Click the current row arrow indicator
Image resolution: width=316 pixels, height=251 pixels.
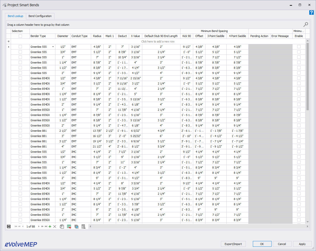tap(9, 47)
